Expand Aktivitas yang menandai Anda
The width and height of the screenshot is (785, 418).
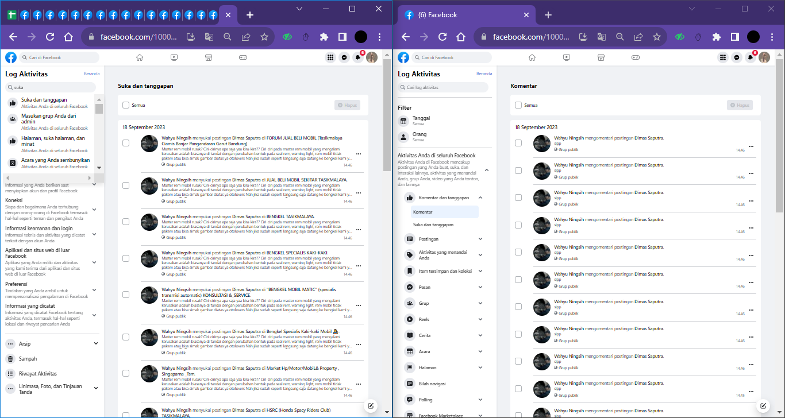(x=480, y=255)
